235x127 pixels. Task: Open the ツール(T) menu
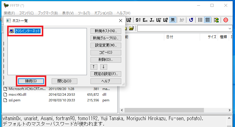(84, 13)
